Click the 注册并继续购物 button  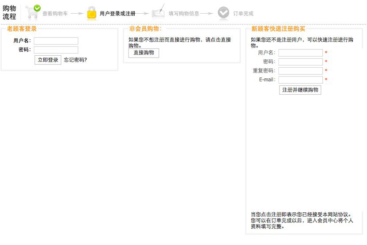click(300, 90)
